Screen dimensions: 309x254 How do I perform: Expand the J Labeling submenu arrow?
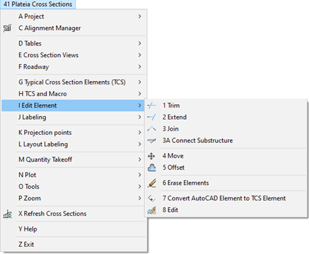click(140, 117)
